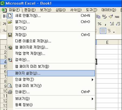Click the decrease decimal toolbar icon

118,24
